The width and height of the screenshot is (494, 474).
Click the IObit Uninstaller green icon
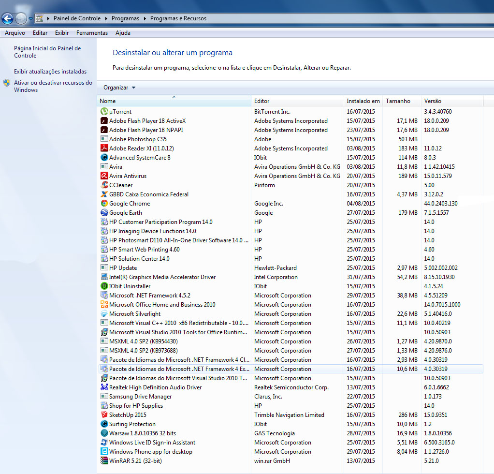(x=104, y=286)
